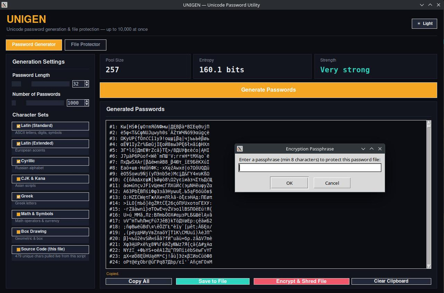This screenshot has height=293, width=444.
Task: Click Clear Clipboard button
Action: 391,281
